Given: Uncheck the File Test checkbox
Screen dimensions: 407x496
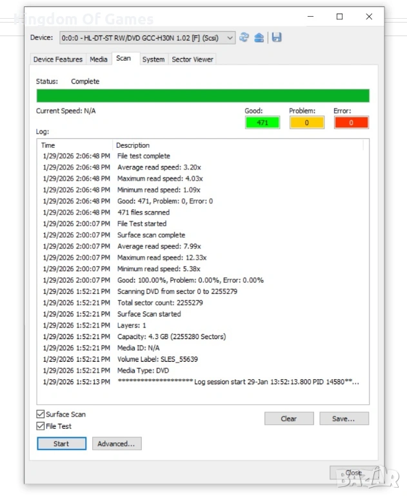Looking at the screenshot, I should pyautogui.click(x=41, y=426).
